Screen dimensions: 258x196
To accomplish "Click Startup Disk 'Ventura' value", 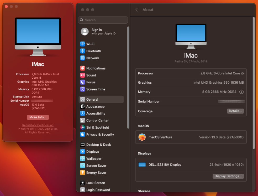I will tap(37, 97).
